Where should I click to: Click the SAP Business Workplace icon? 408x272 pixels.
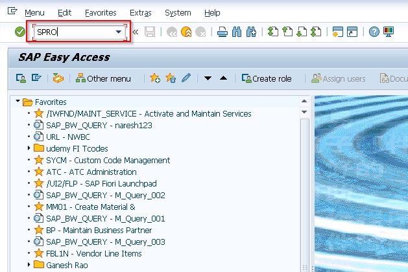coord(58,78)
